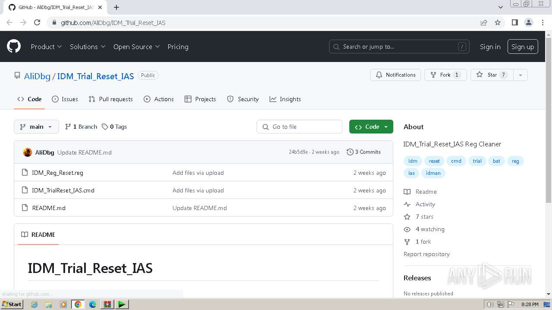The image size is (552, 310).
Task: Click the file icon of IDM_Reg_Reset.reg
Action: point(25,173)
